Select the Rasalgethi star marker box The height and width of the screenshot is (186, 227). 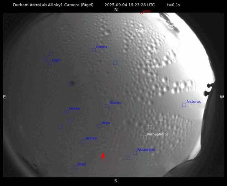tap(135, 153)
